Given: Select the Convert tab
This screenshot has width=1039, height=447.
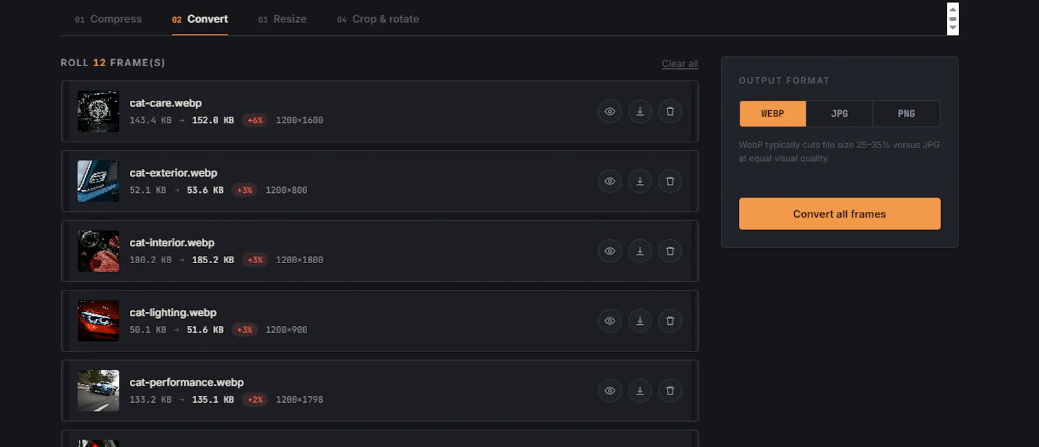Looking at the screenshot, I should [x=200, y=19].
